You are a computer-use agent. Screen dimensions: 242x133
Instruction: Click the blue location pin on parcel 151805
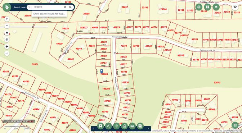[x=102, y=71]
